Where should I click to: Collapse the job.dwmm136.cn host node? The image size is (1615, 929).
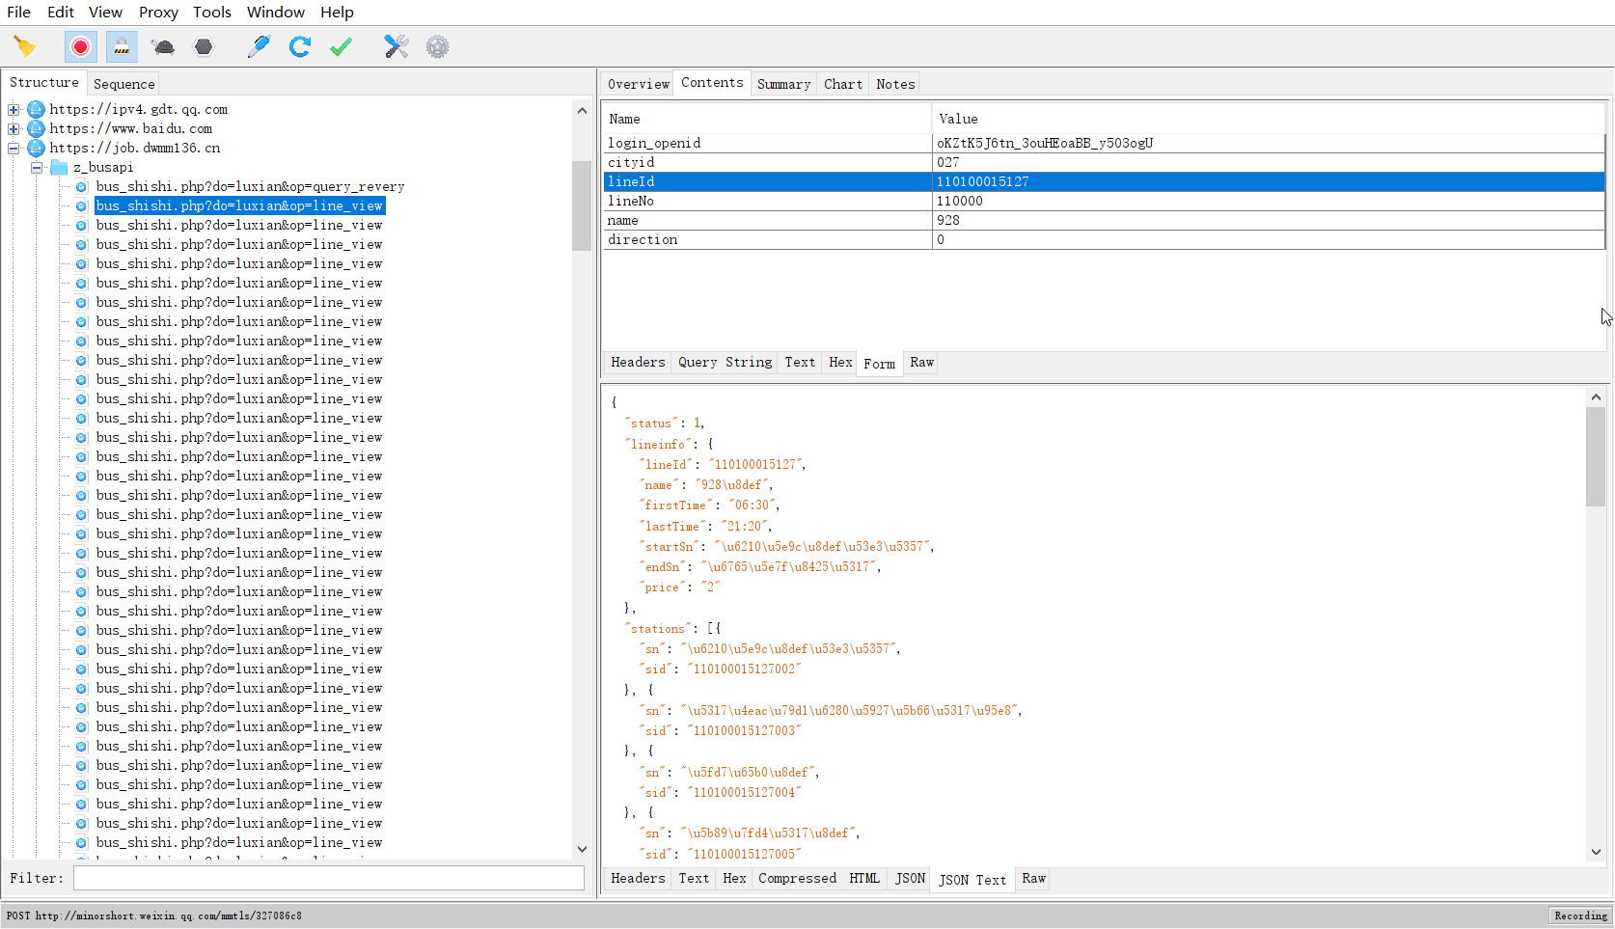coord(14,148)
